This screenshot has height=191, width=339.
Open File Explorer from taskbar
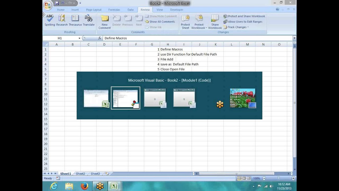[x=69, y=186]
